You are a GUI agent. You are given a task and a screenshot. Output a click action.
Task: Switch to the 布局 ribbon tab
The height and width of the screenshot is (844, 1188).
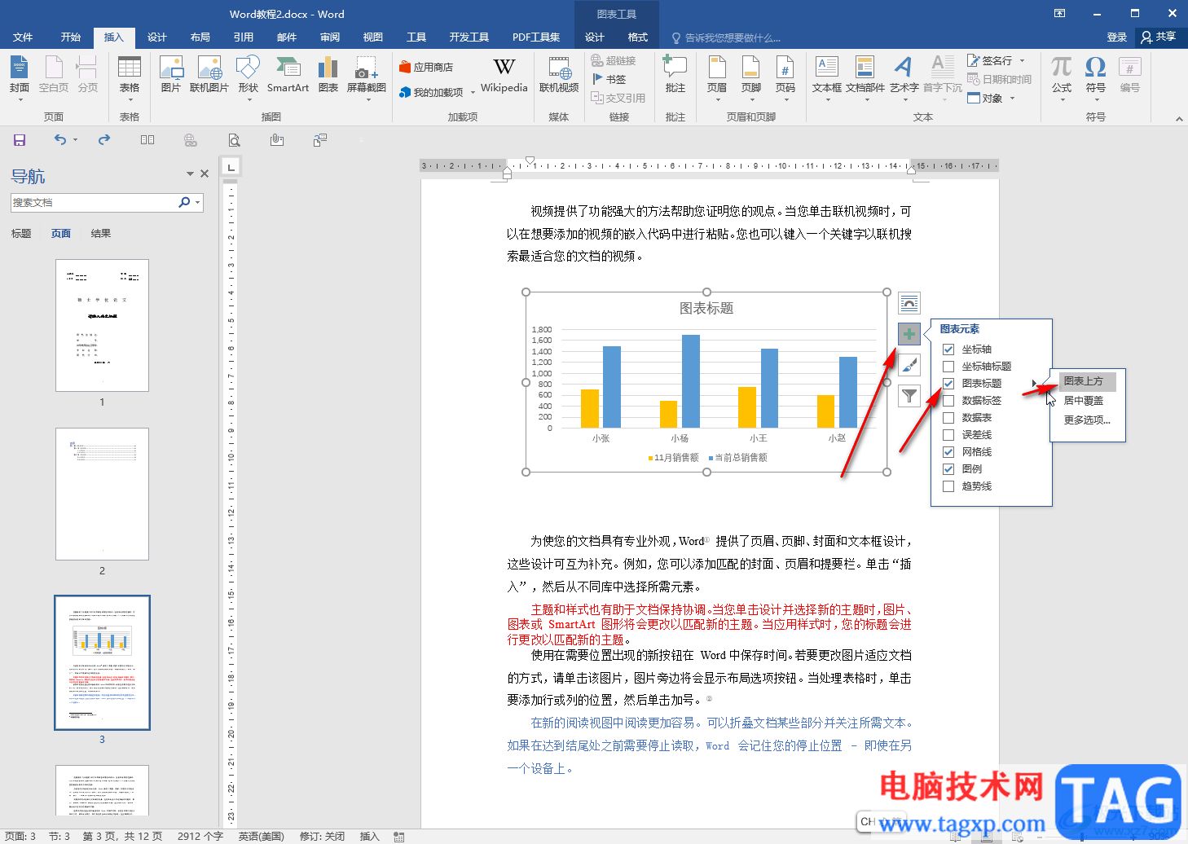[200, 37]
